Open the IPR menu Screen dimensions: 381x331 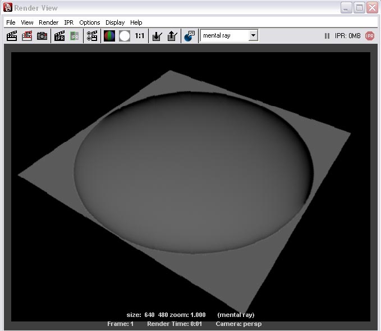pyautogui.click(x=69, y=22)
